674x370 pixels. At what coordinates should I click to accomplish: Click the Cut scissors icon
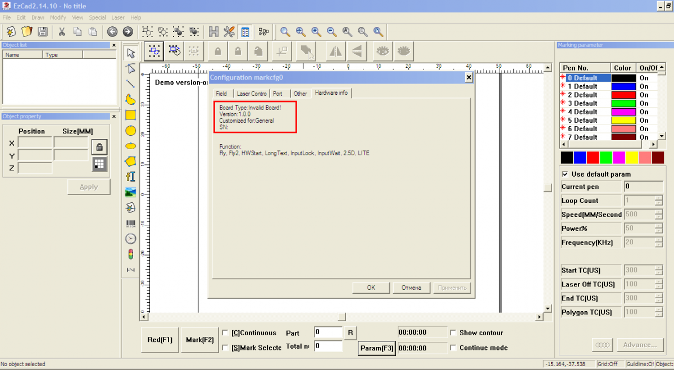pos(62,32)
